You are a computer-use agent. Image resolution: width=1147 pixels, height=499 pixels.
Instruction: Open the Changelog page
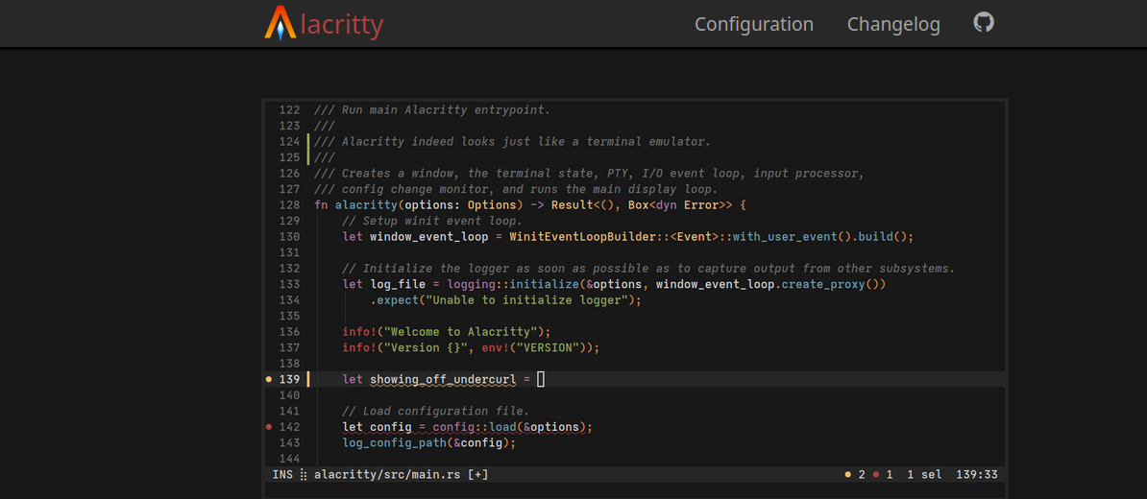pos(893,24)
